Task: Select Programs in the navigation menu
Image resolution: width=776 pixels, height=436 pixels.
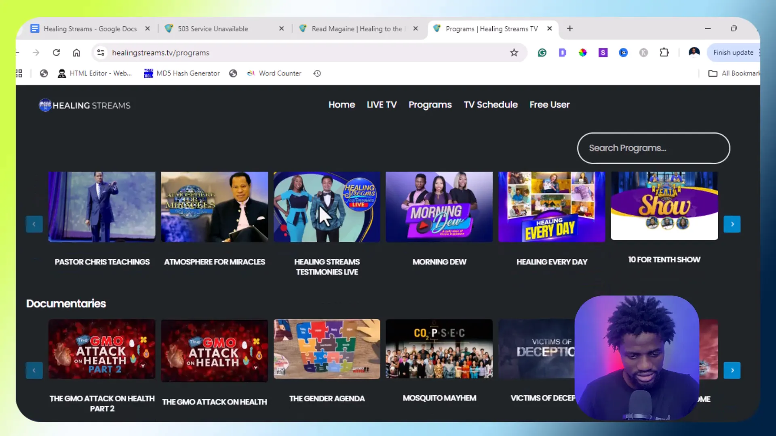Action: tap(430, 105)
